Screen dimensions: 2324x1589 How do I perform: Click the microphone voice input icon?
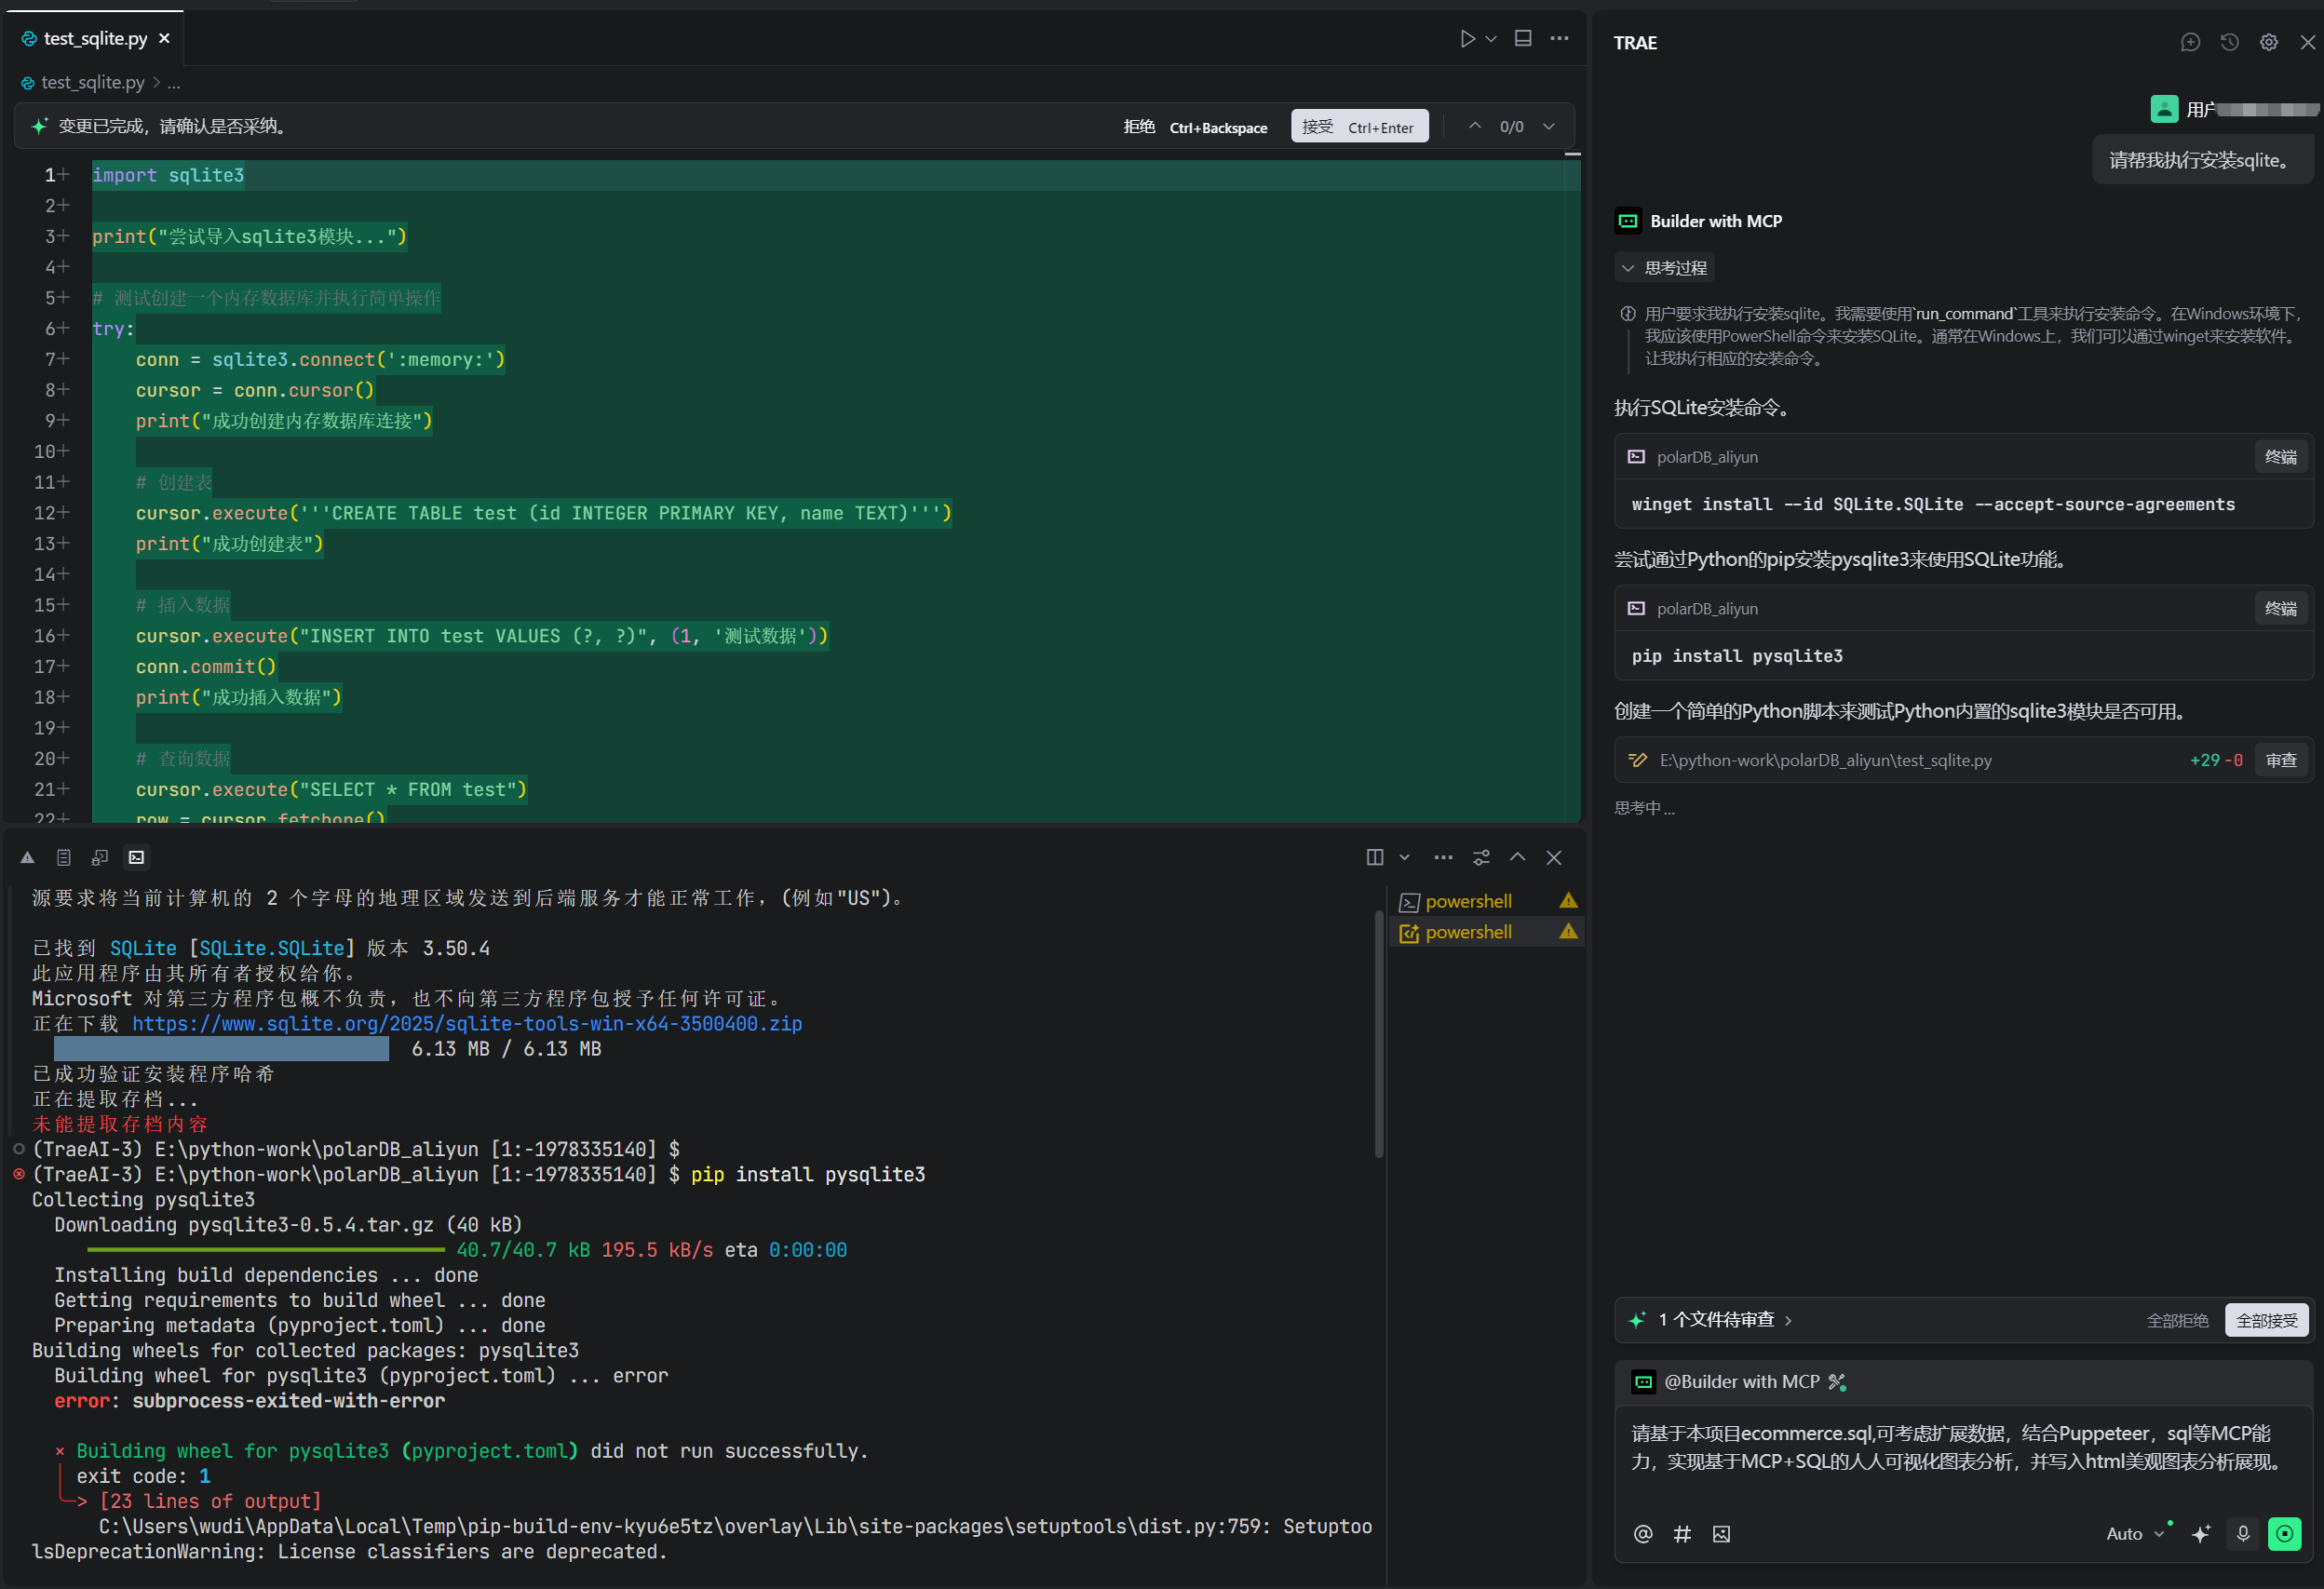(x=2243, y=1533)
